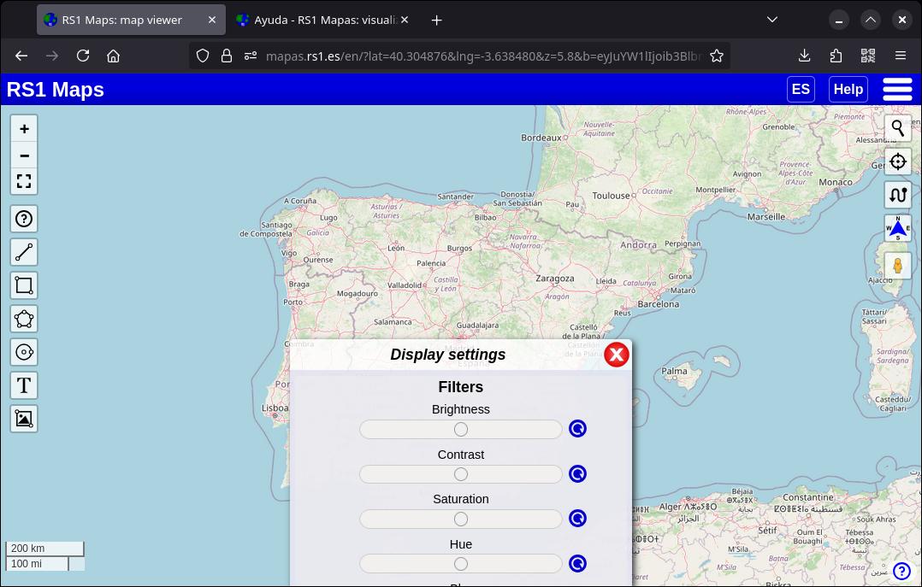Close the Display settings dialog
922x587 pixels.
pos(616,355)
